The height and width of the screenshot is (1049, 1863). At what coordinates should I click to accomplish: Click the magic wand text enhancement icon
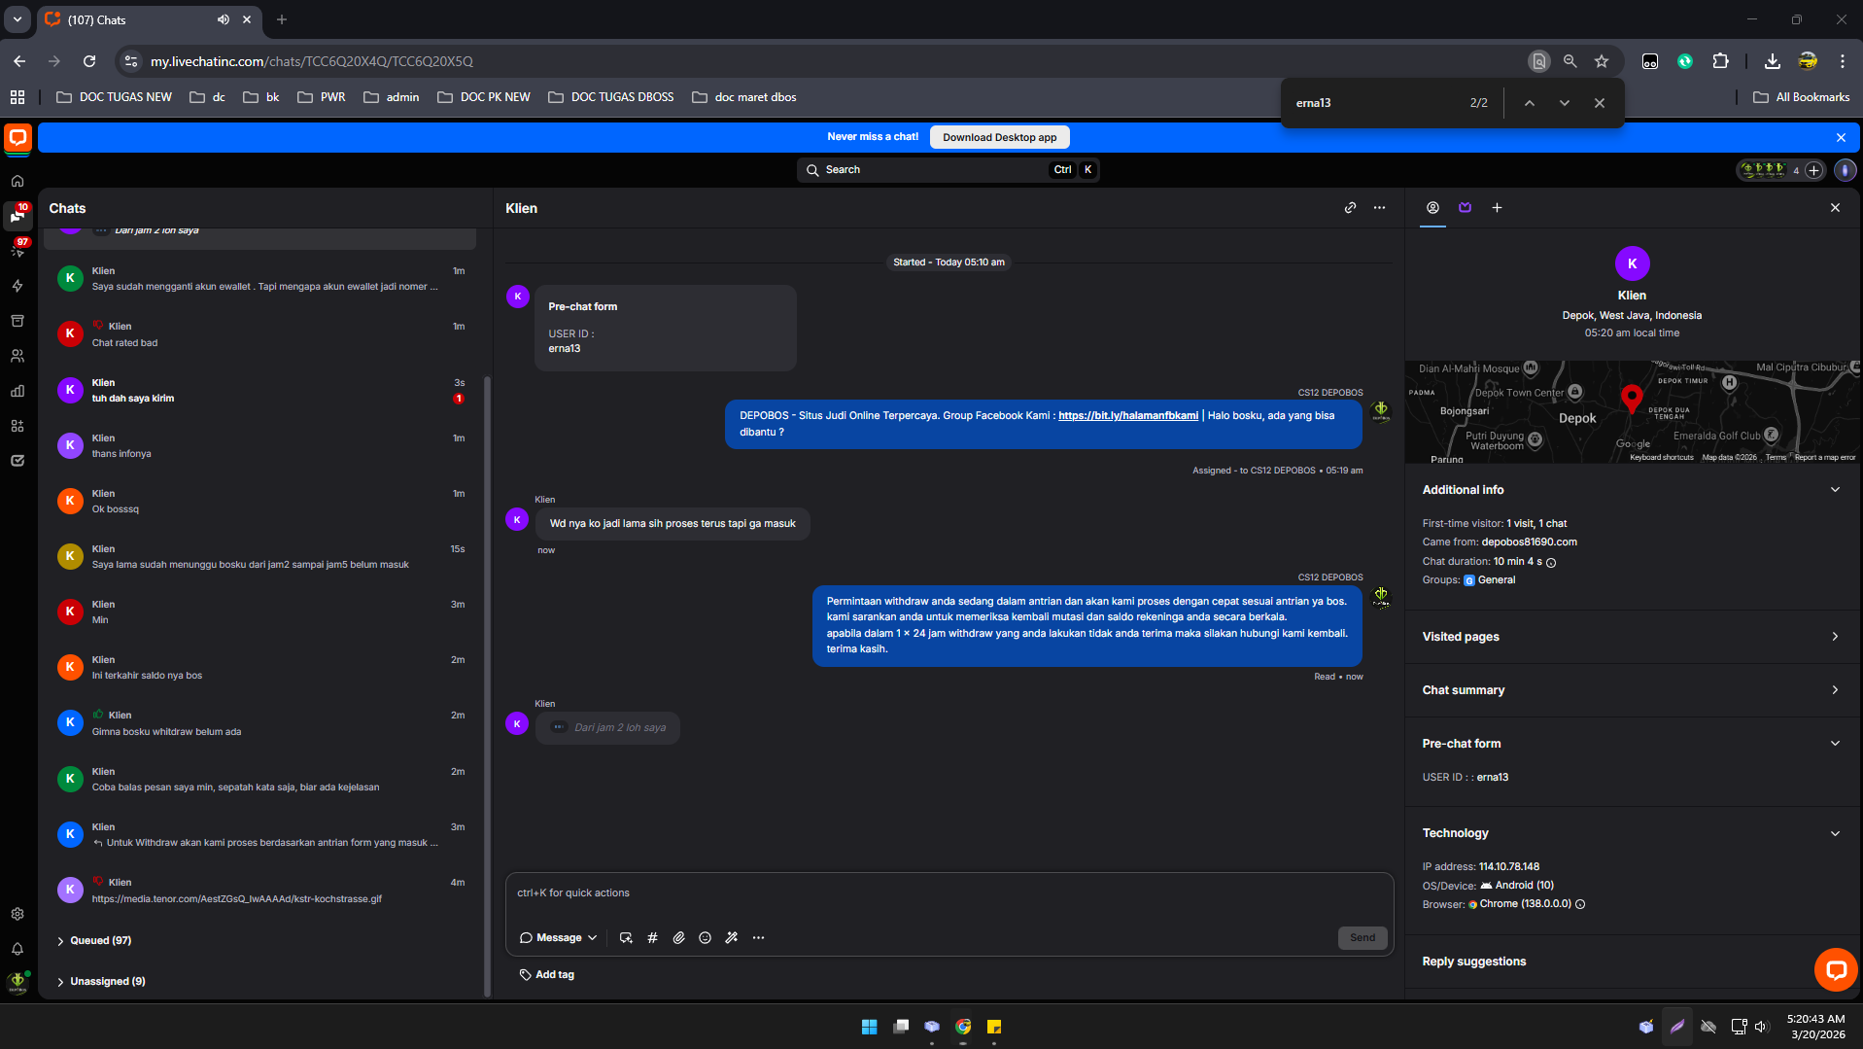coord(732,938)
